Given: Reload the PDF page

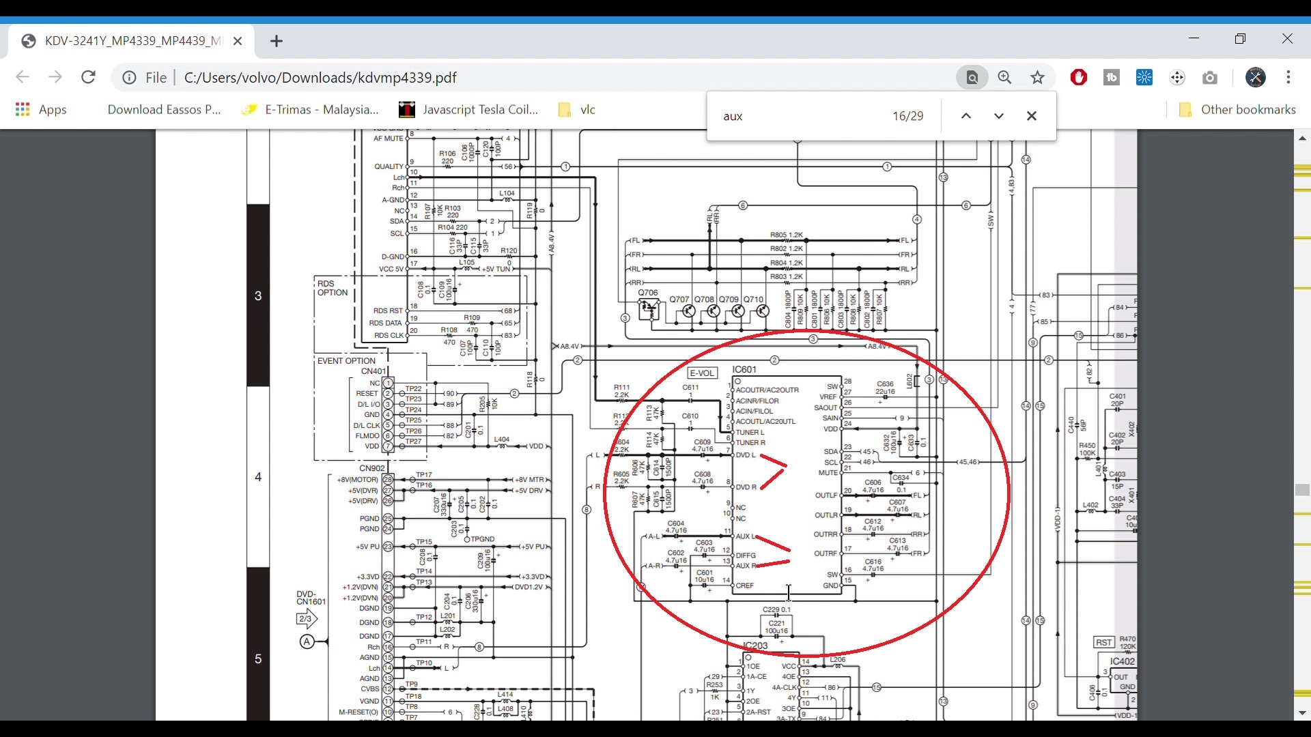Looking at the screenshot, I should [x=88, y=77].
